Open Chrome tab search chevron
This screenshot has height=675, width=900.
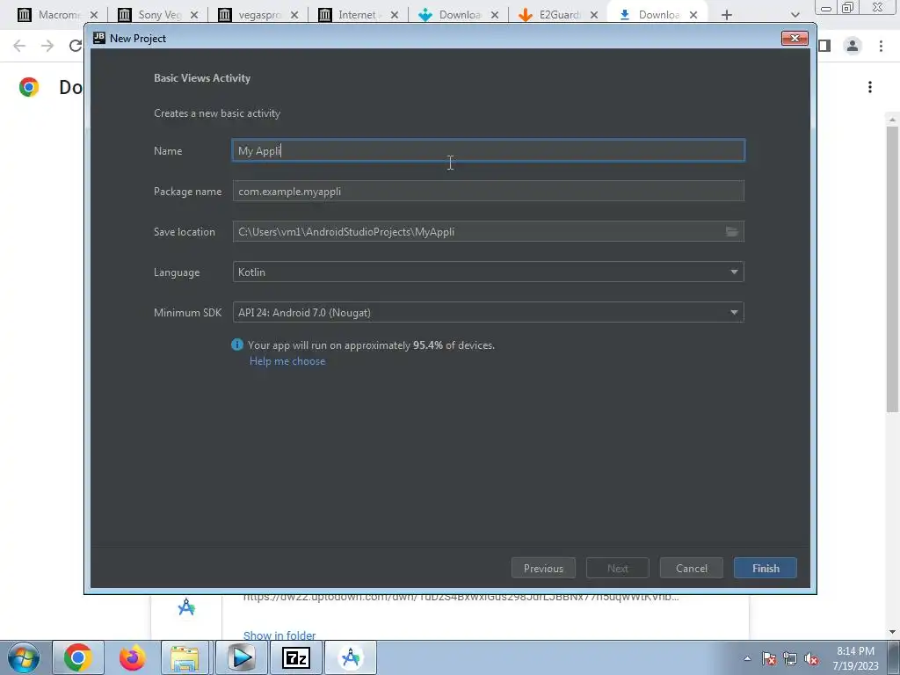[795, 15]
